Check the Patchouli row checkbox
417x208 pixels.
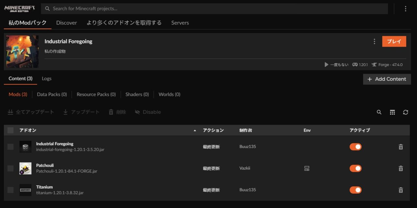pos(10,168)
